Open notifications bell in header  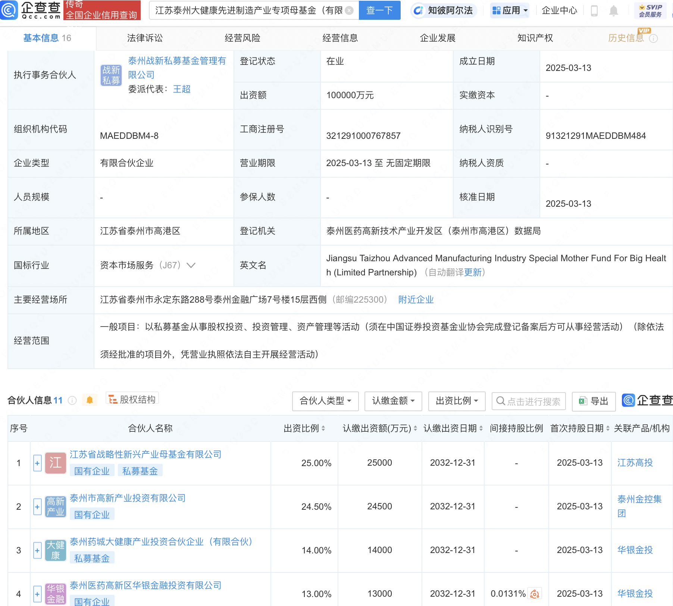click(613, 11)
